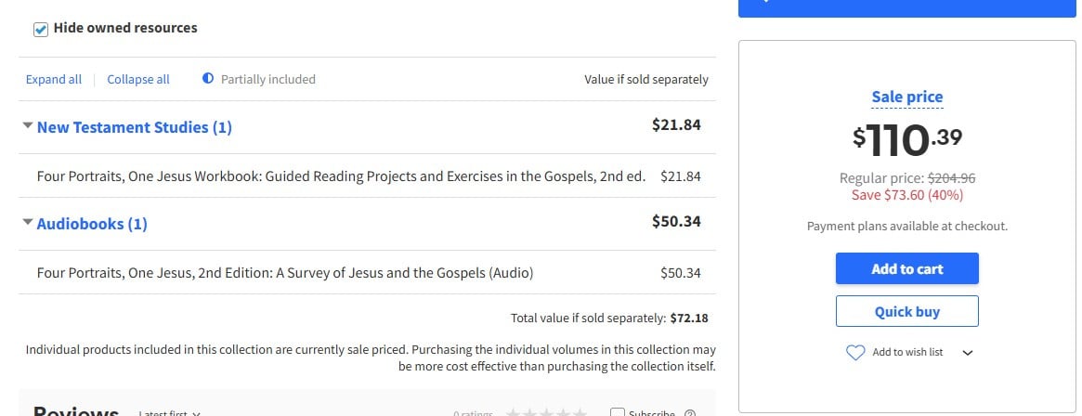Click the help question mark near Subscribe

click(689, 413)
